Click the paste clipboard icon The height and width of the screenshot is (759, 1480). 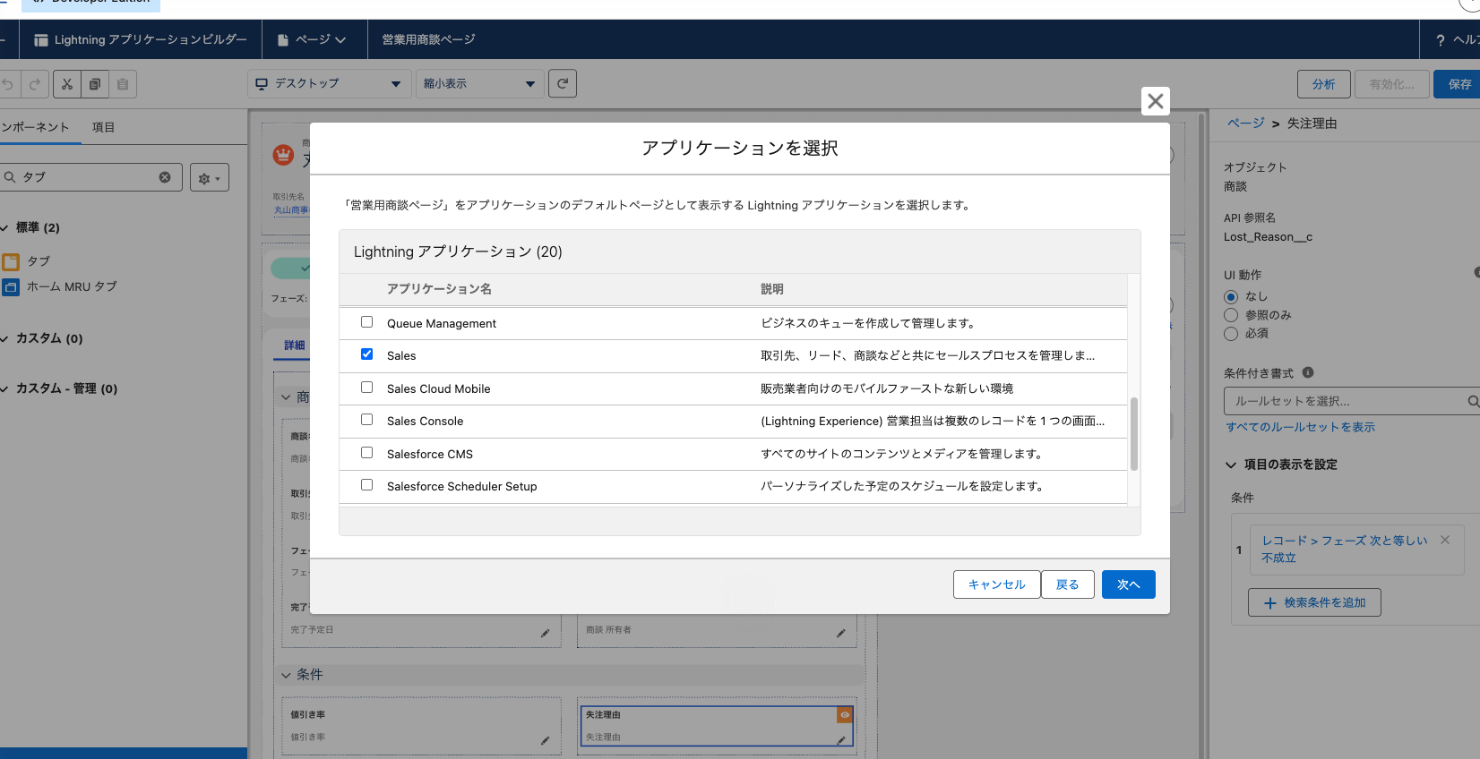(x=123, y=84)
